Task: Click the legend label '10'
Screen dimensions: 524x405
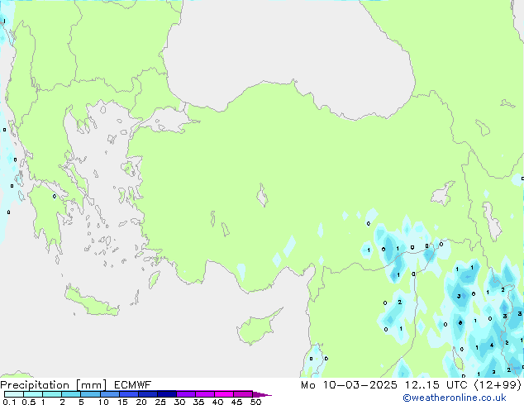Action: (103, 402)
